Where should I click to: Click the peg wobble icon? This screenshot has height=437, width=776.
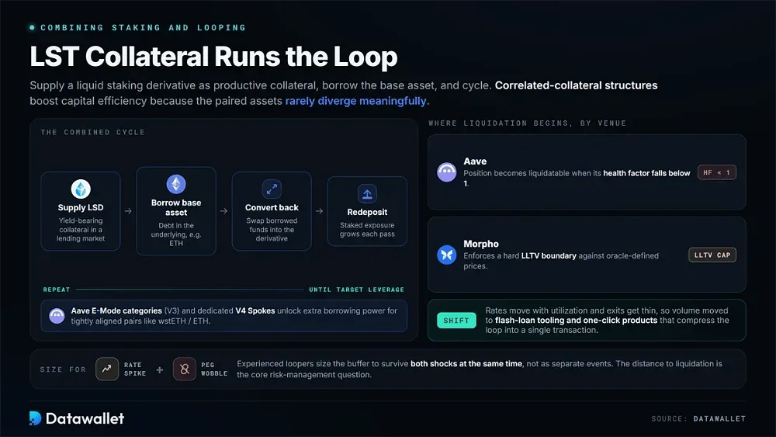[185, 369]
